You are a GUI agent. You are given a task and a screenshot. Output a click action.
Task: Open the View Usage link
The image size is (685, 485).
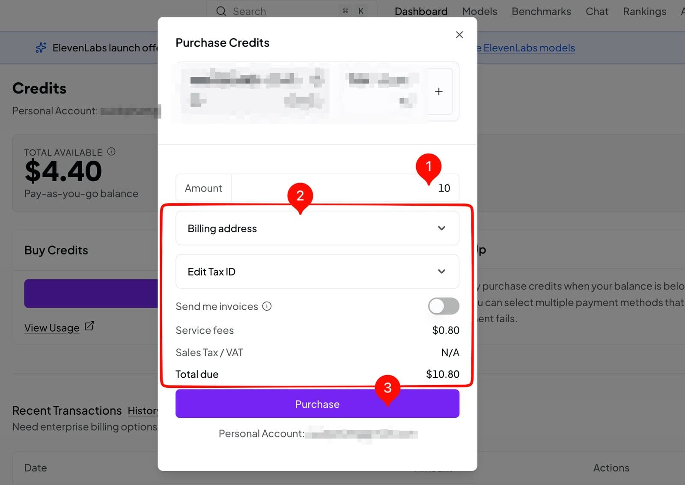coord(52,328)
